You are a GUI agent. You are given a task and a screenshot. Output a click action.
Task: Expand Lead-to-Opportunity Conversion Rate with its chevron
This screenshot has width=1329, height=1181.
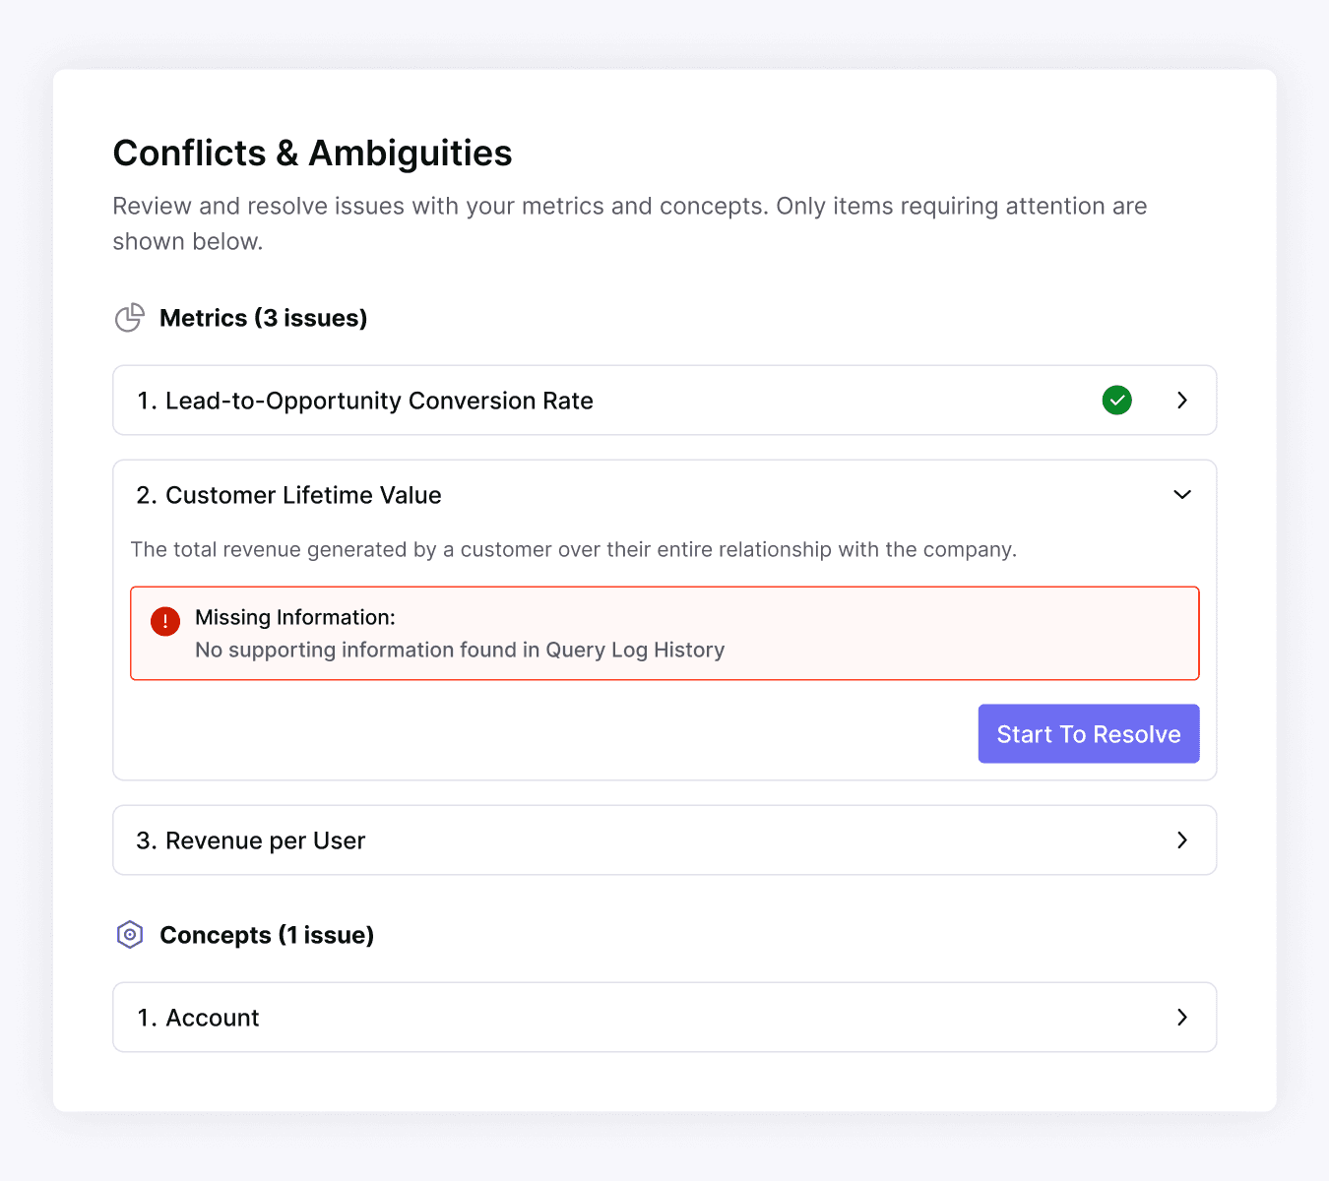click(x=1182, y=401)
